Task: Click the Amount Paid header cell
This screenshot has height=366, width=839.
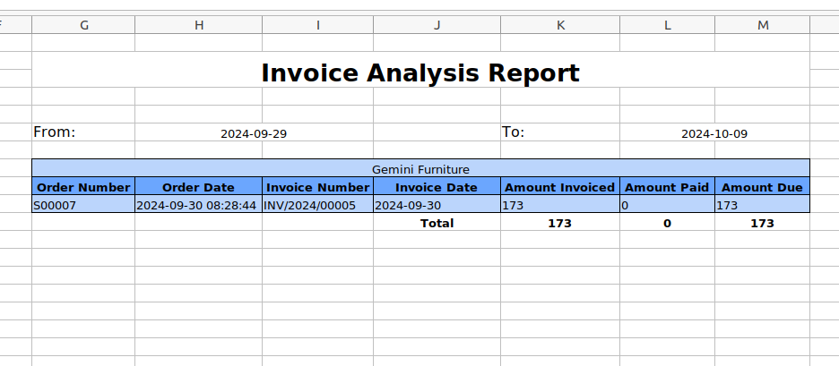Action: click(667, 186)
